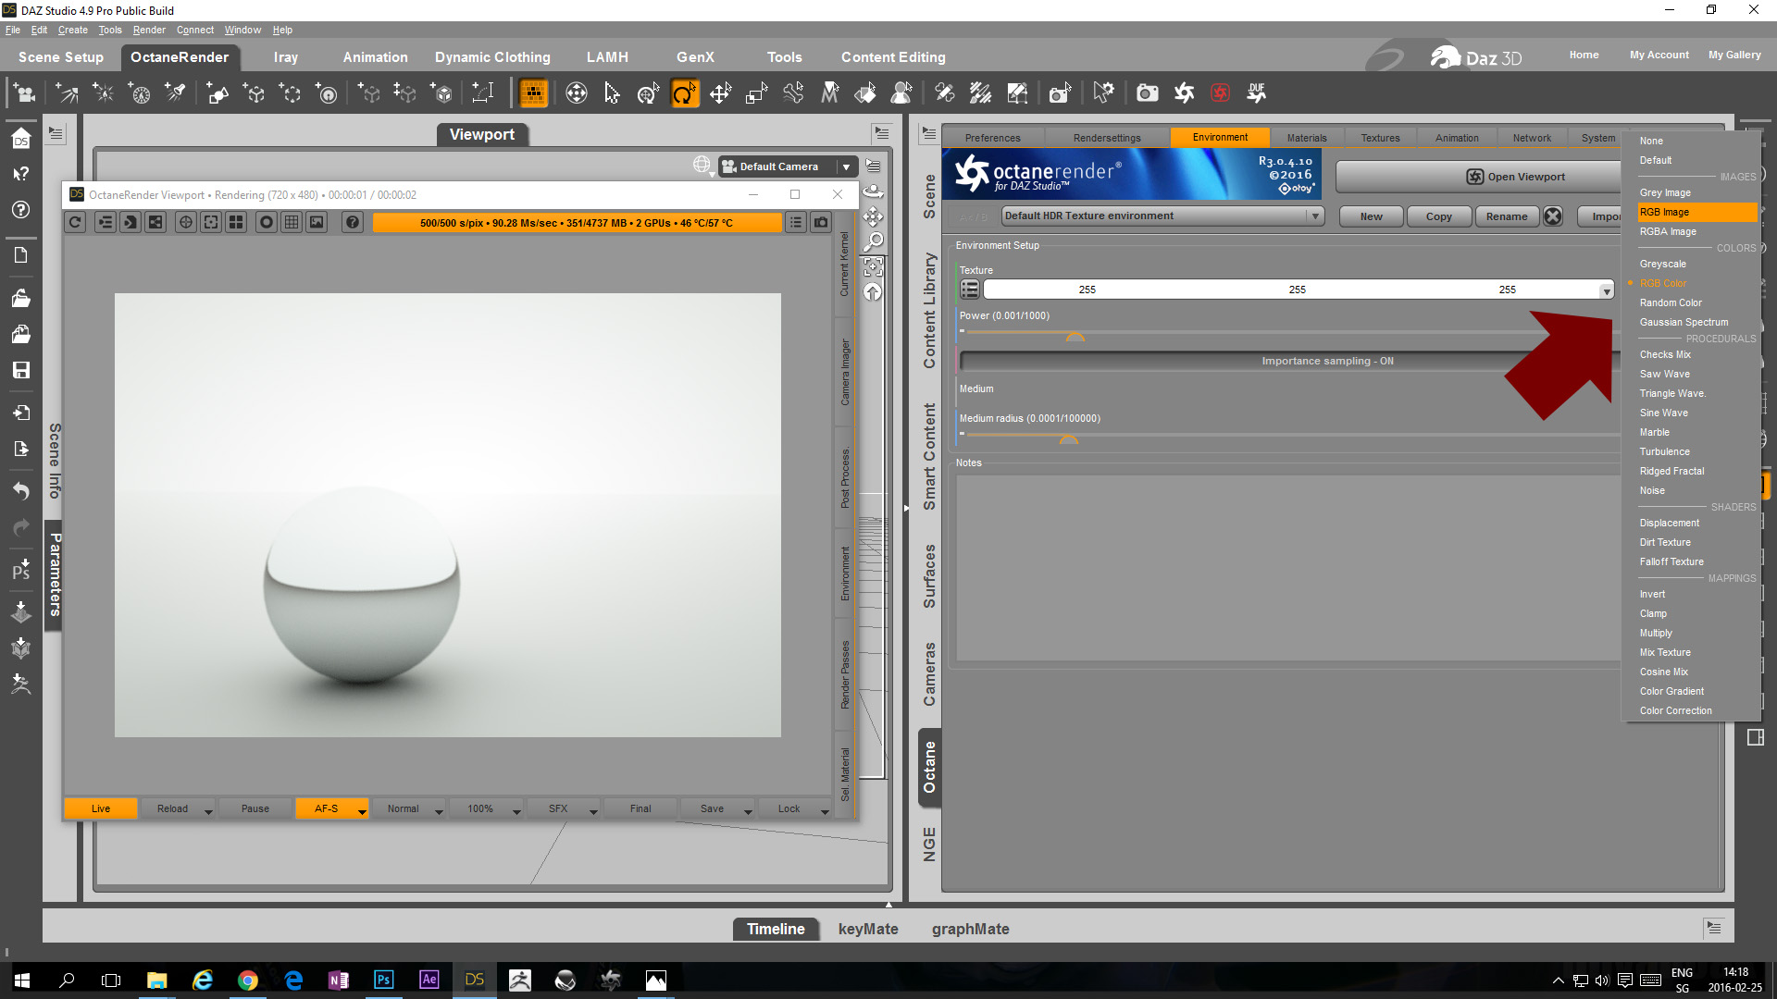The height and width of the screenshot is (999, 1777).
Task: Open the Texture RGB value dropdown arrow
Action: point(1607,290)
